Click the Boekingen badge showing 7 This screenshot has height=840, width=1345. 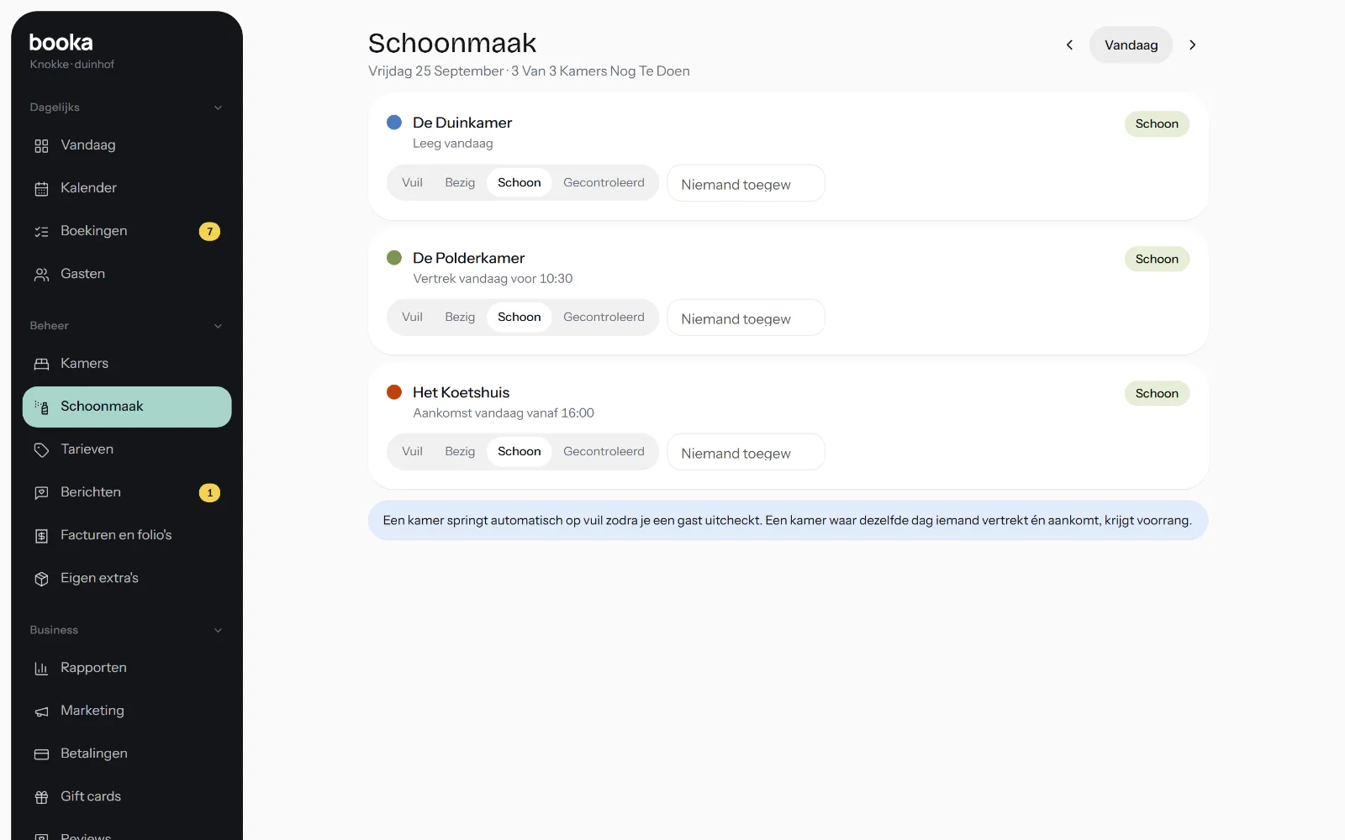tap(209, 231)
